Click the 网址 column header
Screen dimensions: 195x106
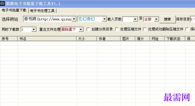tap(157, 39)
